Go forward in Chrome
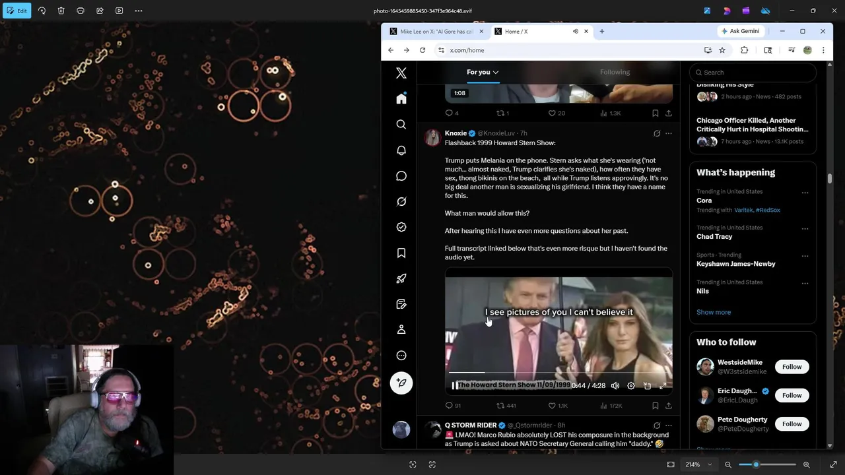This screenshot has width=845, height=475. pyautogui.click(x=407, y=50)
